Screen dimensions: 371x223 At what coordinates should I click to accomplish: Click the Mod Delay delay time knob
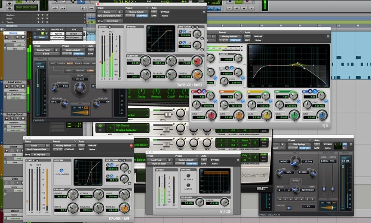point(296,162)
